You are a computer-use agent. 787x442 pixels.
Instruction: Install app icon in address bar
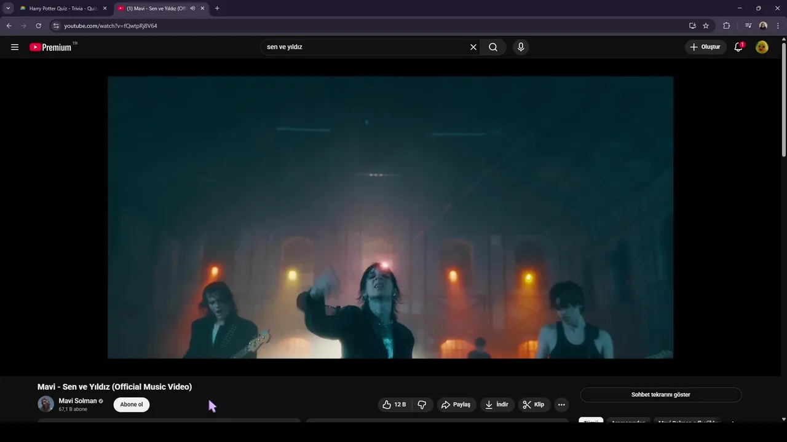[x=692, y=26]
